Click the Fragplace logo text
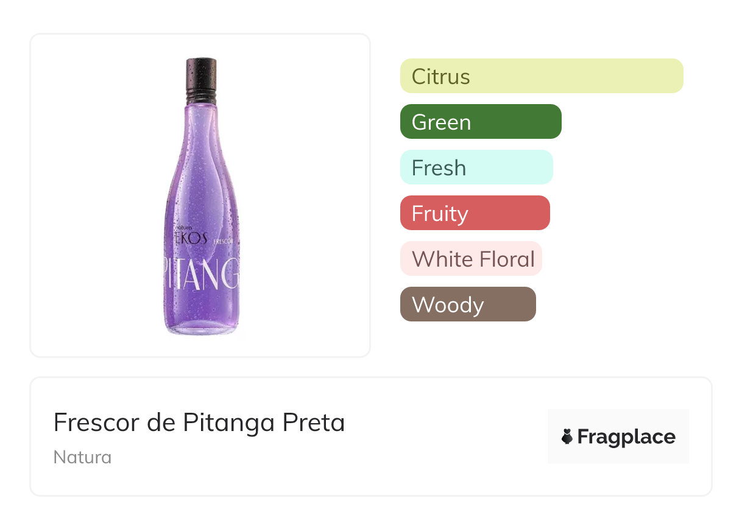Image resolution: width=742 pixels, height=526 pixels. (626, 437)
